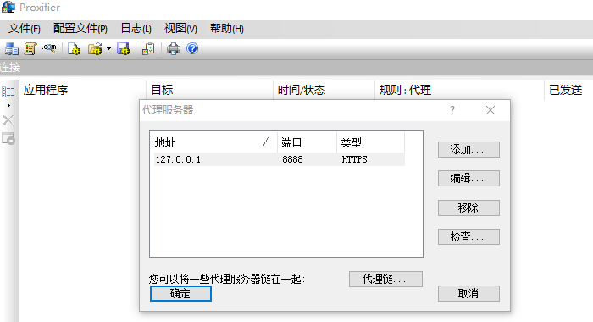
Task: Sort by 类型 column header
Action: click(x=370, y=142)
